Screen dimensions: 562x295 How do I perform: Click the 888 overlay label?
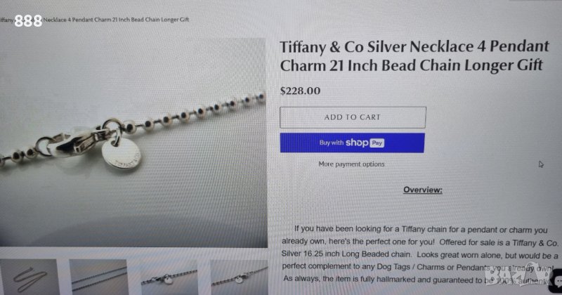click(28, 21)
